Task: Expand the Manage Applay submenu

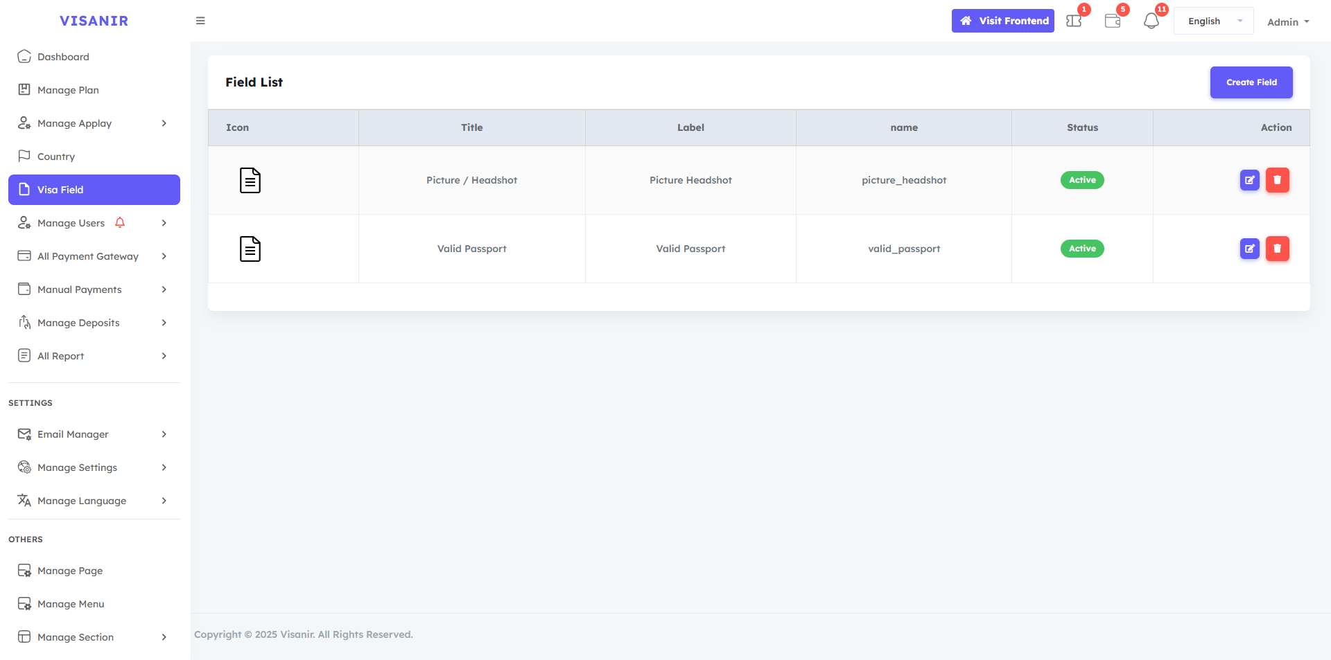Action: 94,123
